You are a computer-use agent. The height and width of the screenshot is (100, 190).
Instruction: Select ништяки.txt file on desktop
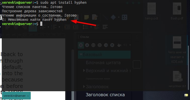[x=177, y=79]
